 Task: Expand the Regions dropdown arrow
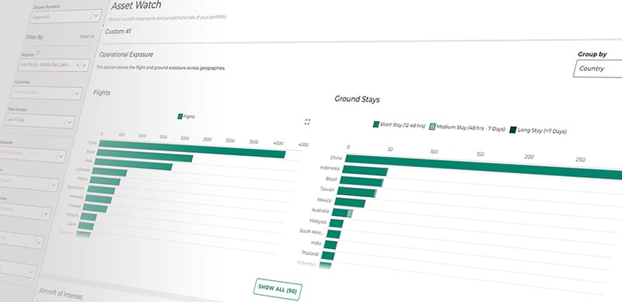pyautogui.click(x=85, y=64)
